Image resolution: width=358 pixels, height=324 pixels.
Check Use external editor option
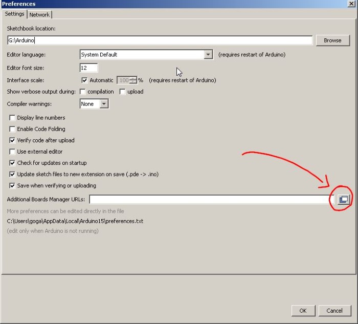point(12,152)
